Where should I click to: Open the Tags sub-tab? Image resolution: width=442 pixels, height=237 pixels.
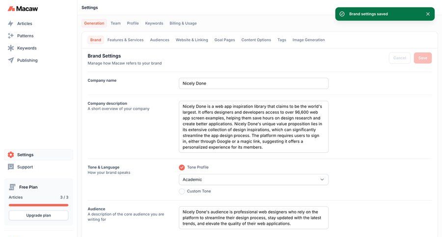281,40
